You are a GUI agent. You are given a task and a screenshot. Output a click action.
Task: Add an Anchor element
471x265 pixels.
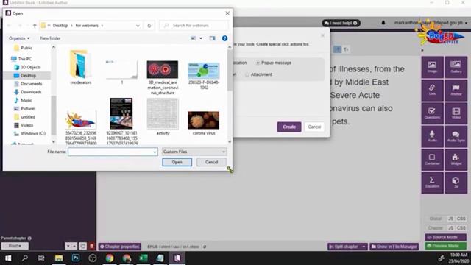point(456,90)
